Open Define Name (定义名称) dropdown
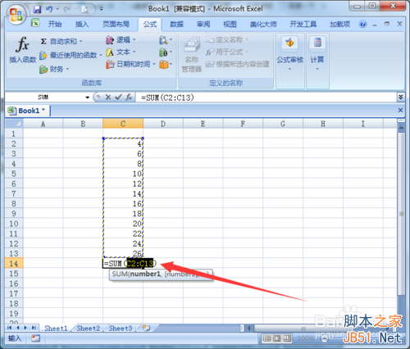Screen dimensions: 410x349 [227, 40]
